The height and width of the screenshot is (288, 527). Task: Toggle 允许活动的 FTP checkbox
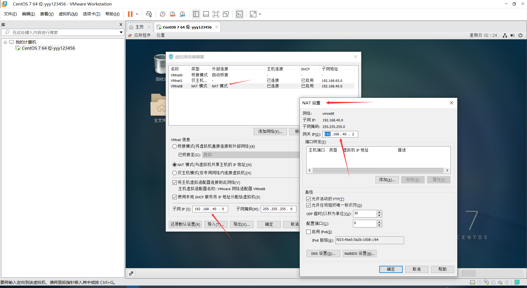(309, 199)
